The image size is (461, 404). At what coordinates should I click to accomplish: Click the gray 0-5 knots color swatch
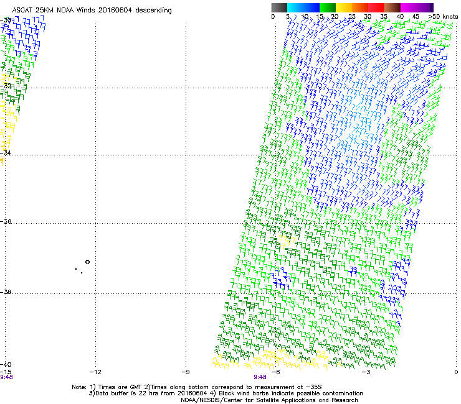point(279,7)
